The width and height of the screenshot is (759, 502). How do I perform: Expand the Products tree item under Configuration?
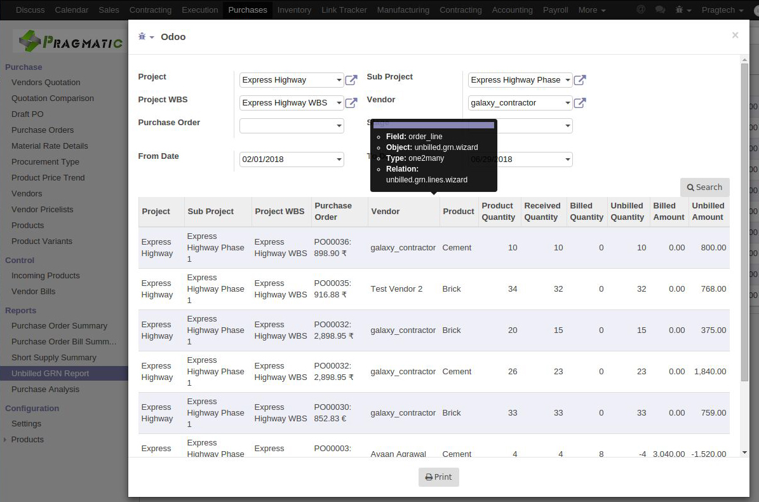click(x=5, y=440)
